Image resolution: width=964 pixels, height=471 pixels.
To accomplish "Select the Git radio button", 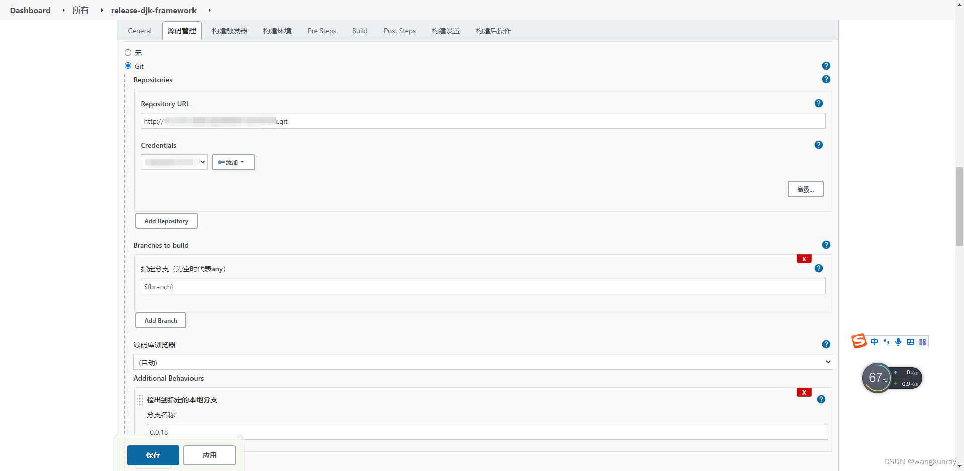I will 128,66.
